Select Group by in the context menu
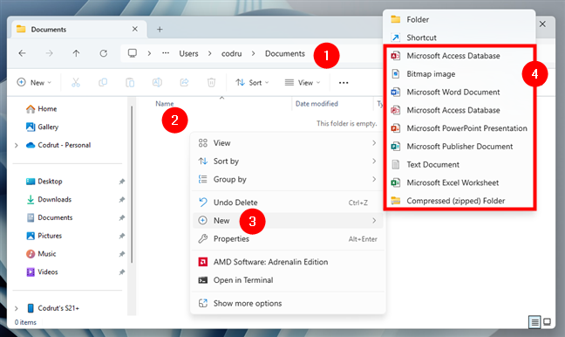 [x=288, y=179]
